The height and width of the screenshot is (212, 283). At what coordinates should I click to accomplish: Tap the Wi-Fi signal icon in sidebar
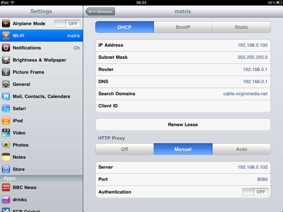[x=6, y=36]
